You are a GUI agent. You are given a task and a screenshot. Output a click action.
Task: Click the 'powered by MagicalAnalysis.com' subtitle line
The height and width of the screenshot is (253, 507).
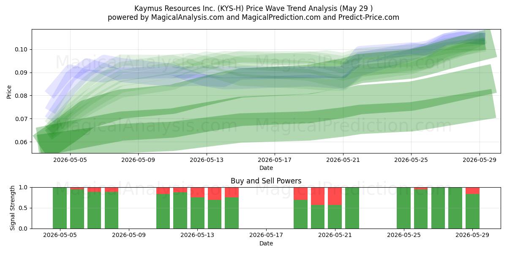[253, 17]
